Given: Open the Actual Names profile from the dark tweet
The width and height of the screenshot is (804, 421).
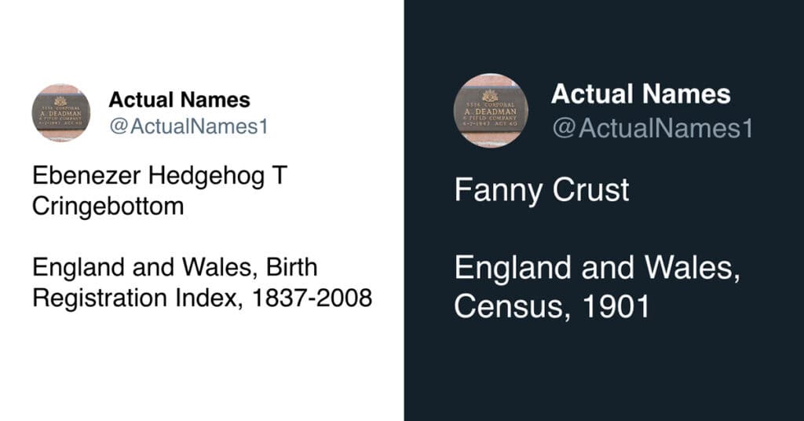Looking at the screenshot, I should pos(640,95).
